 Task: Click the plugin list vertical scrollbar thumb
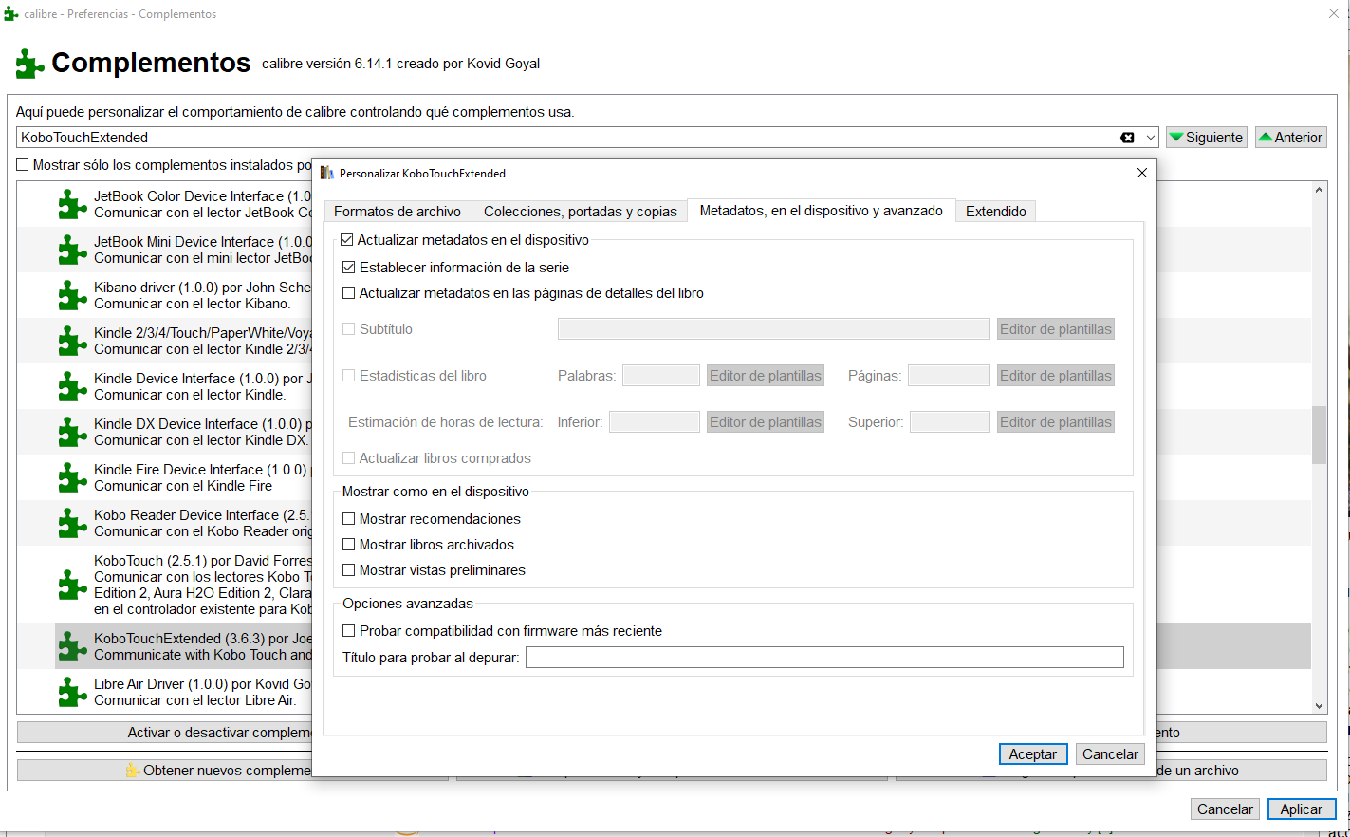click(x=1319, y=436)
